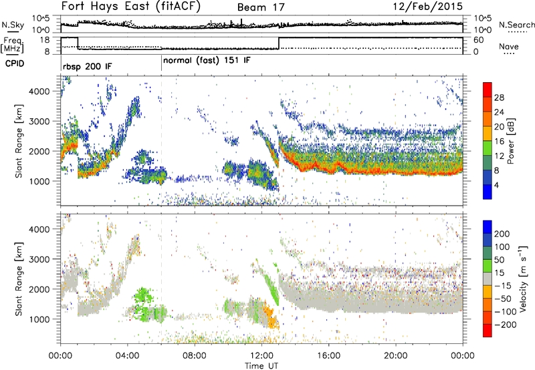This screenshot has height=370, width=535.
Task: Click the 'Nave' legend label
Action: click(508, 46)
